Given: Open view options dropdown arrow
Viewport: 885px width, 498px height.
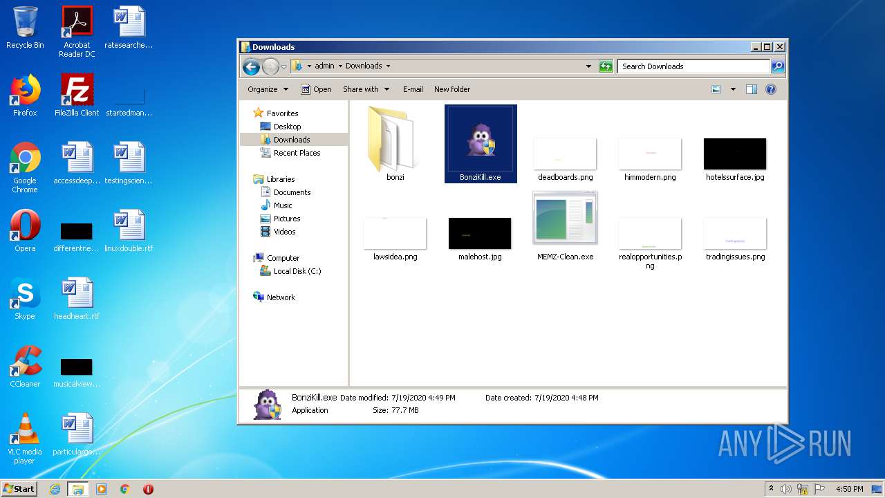Looking at the screenshot, I should coord(733,89).
